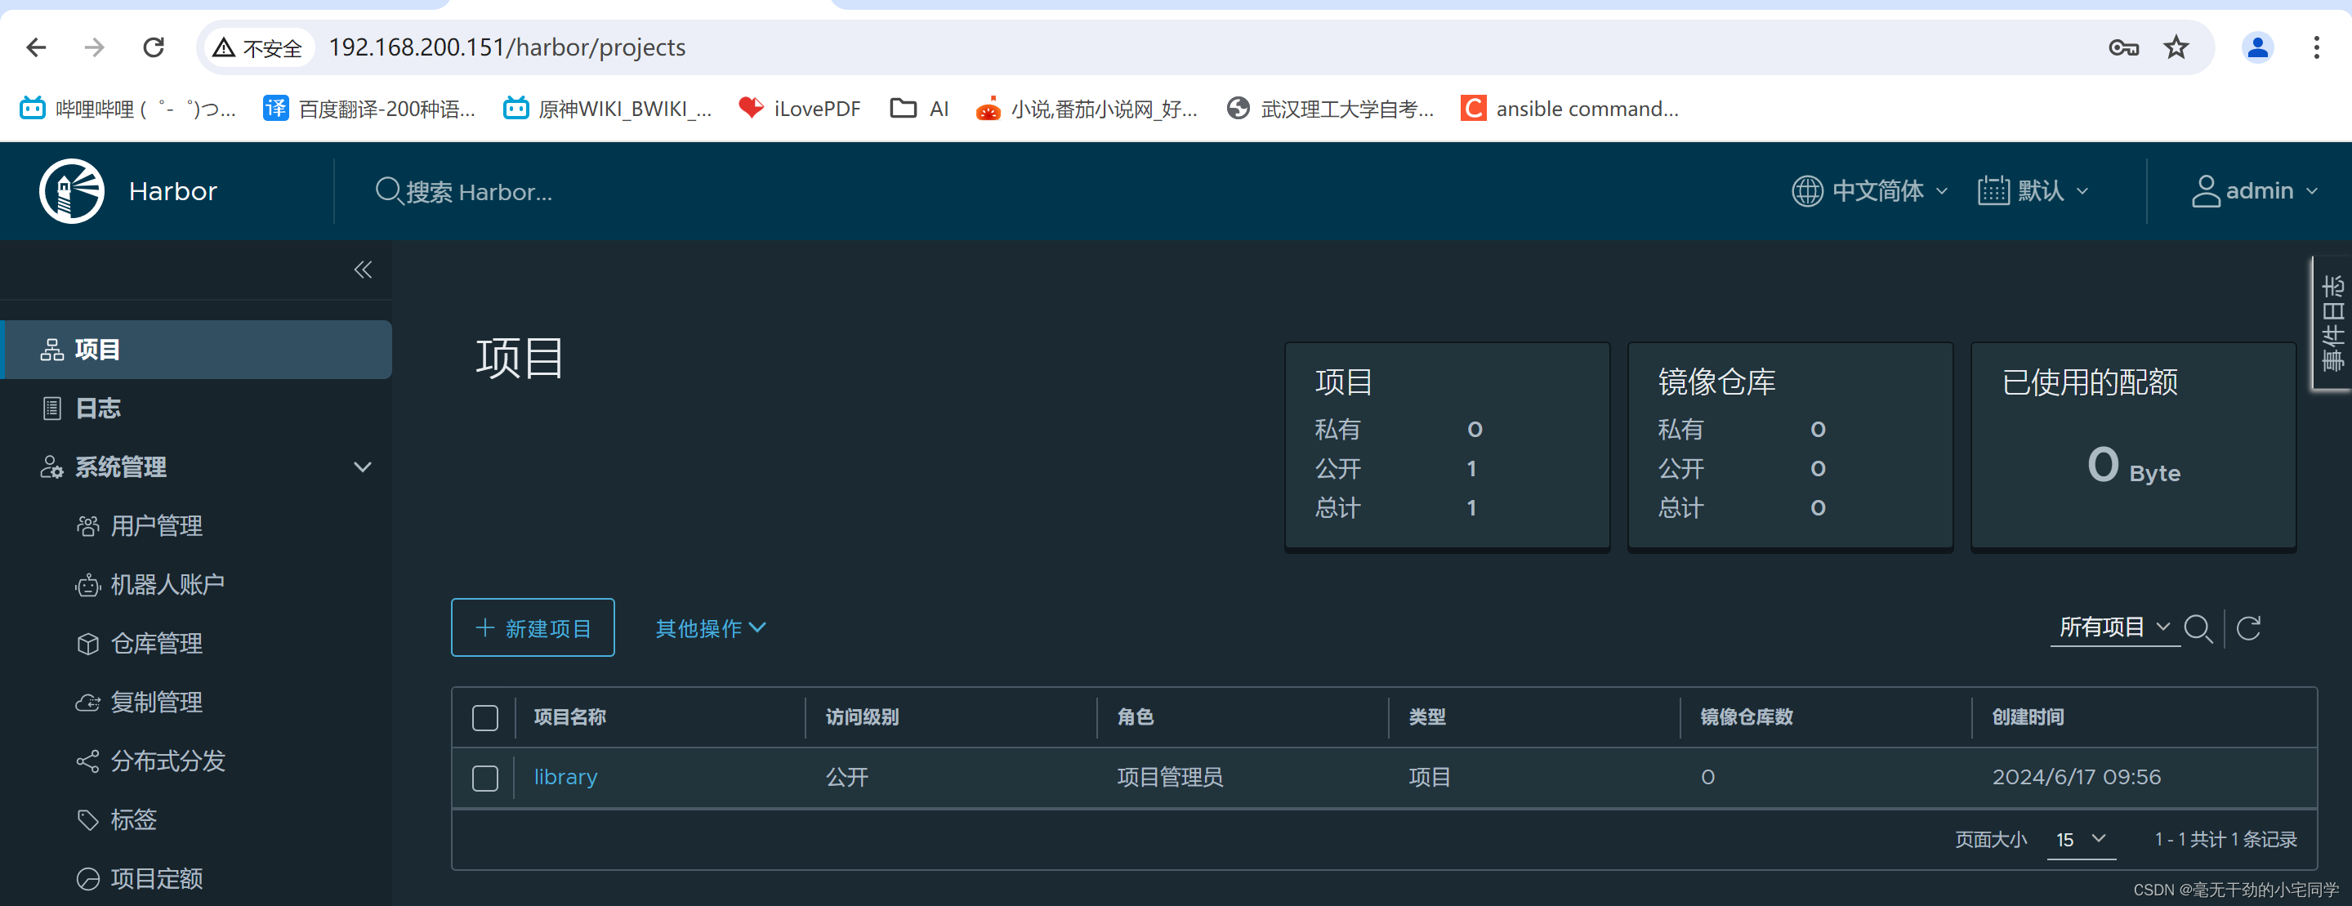Screen dimensions: 2352x906
Task: Click the Harbor lighthouse logo
Action: (x=70, y=191)
